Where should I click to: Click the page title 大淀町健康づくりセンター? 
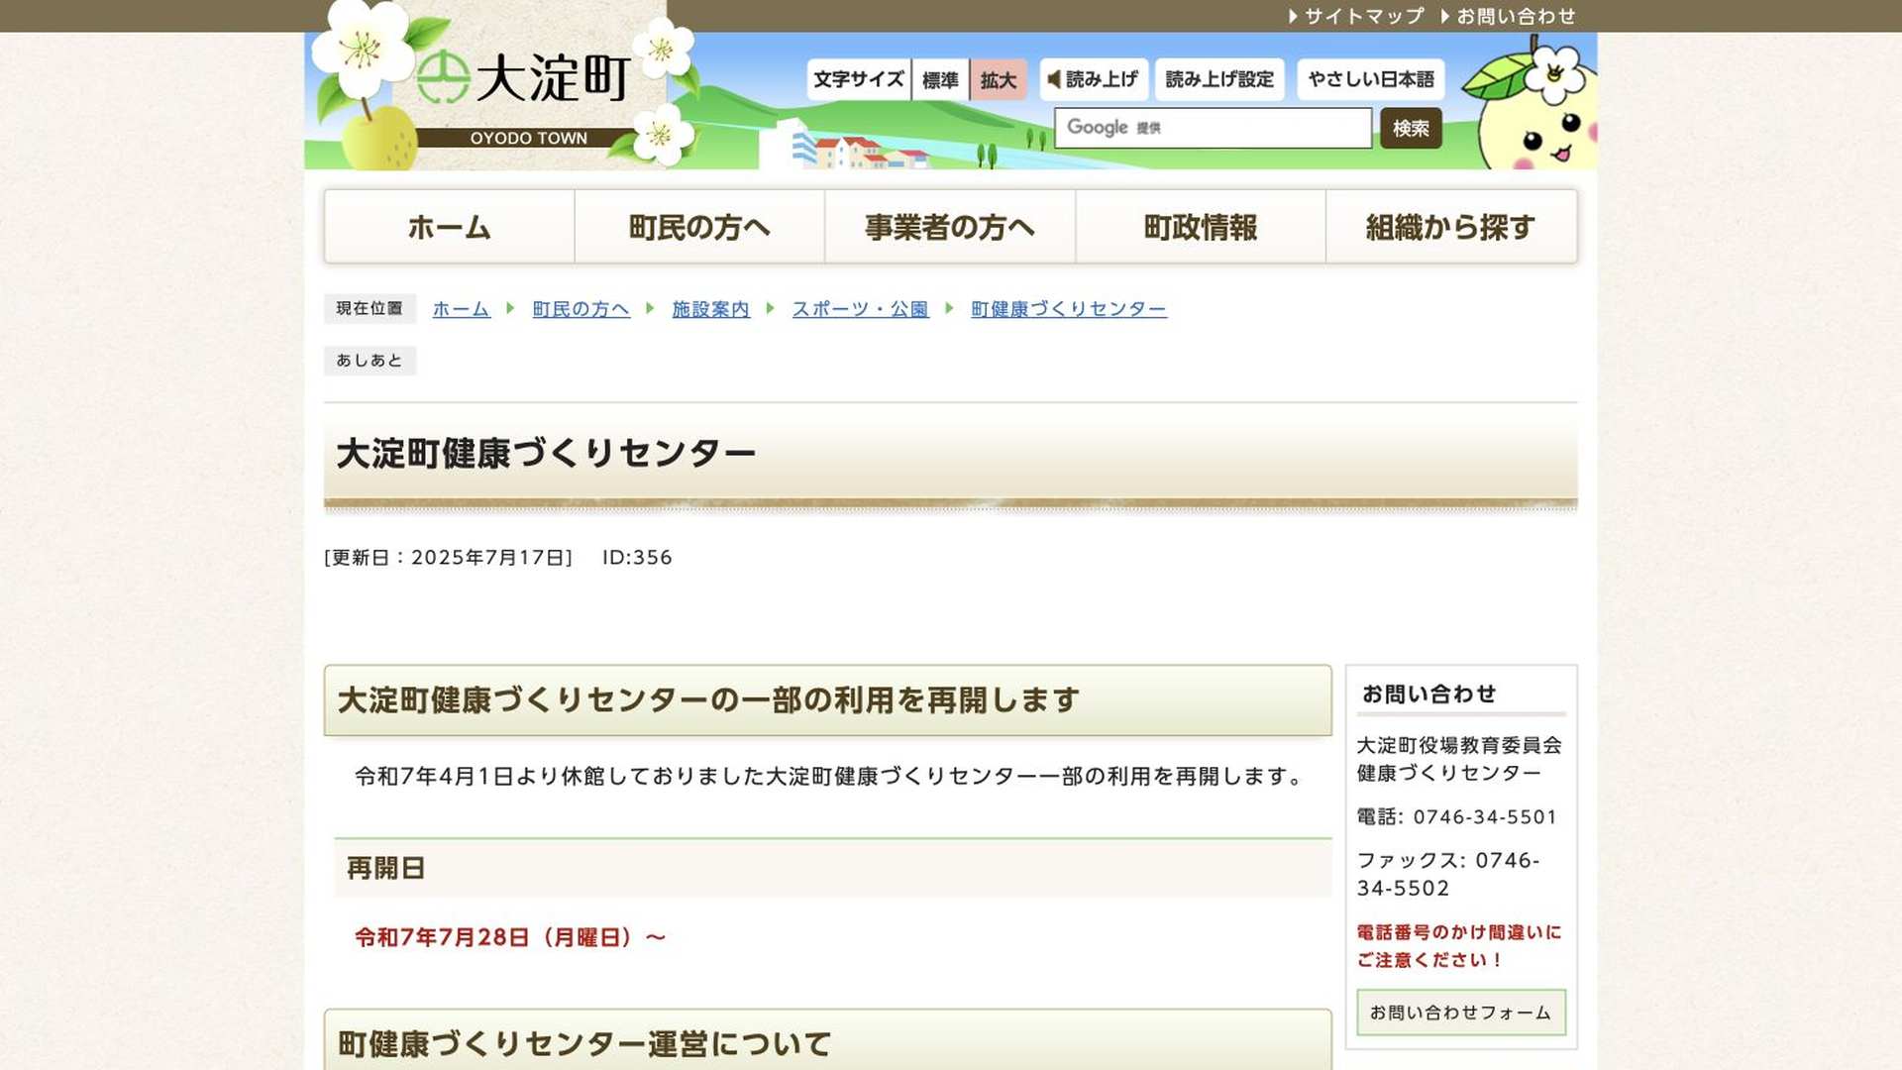click(x=546, y=454)
